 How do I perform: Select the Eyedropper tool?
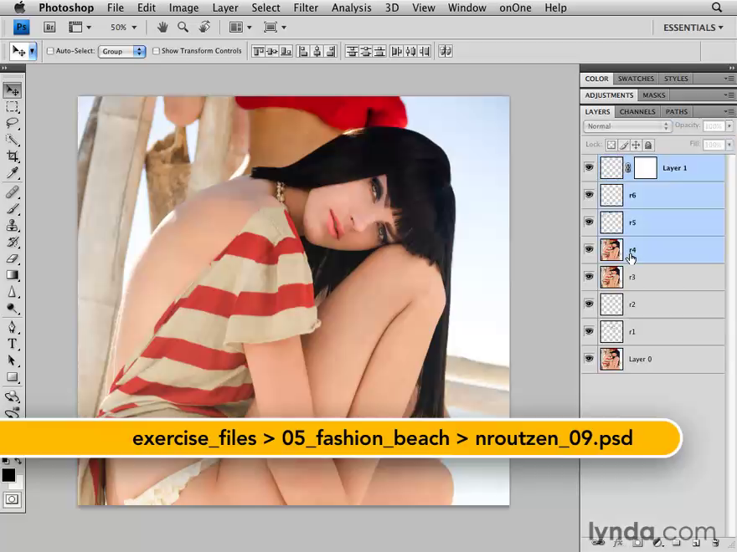tap(13, 173)
